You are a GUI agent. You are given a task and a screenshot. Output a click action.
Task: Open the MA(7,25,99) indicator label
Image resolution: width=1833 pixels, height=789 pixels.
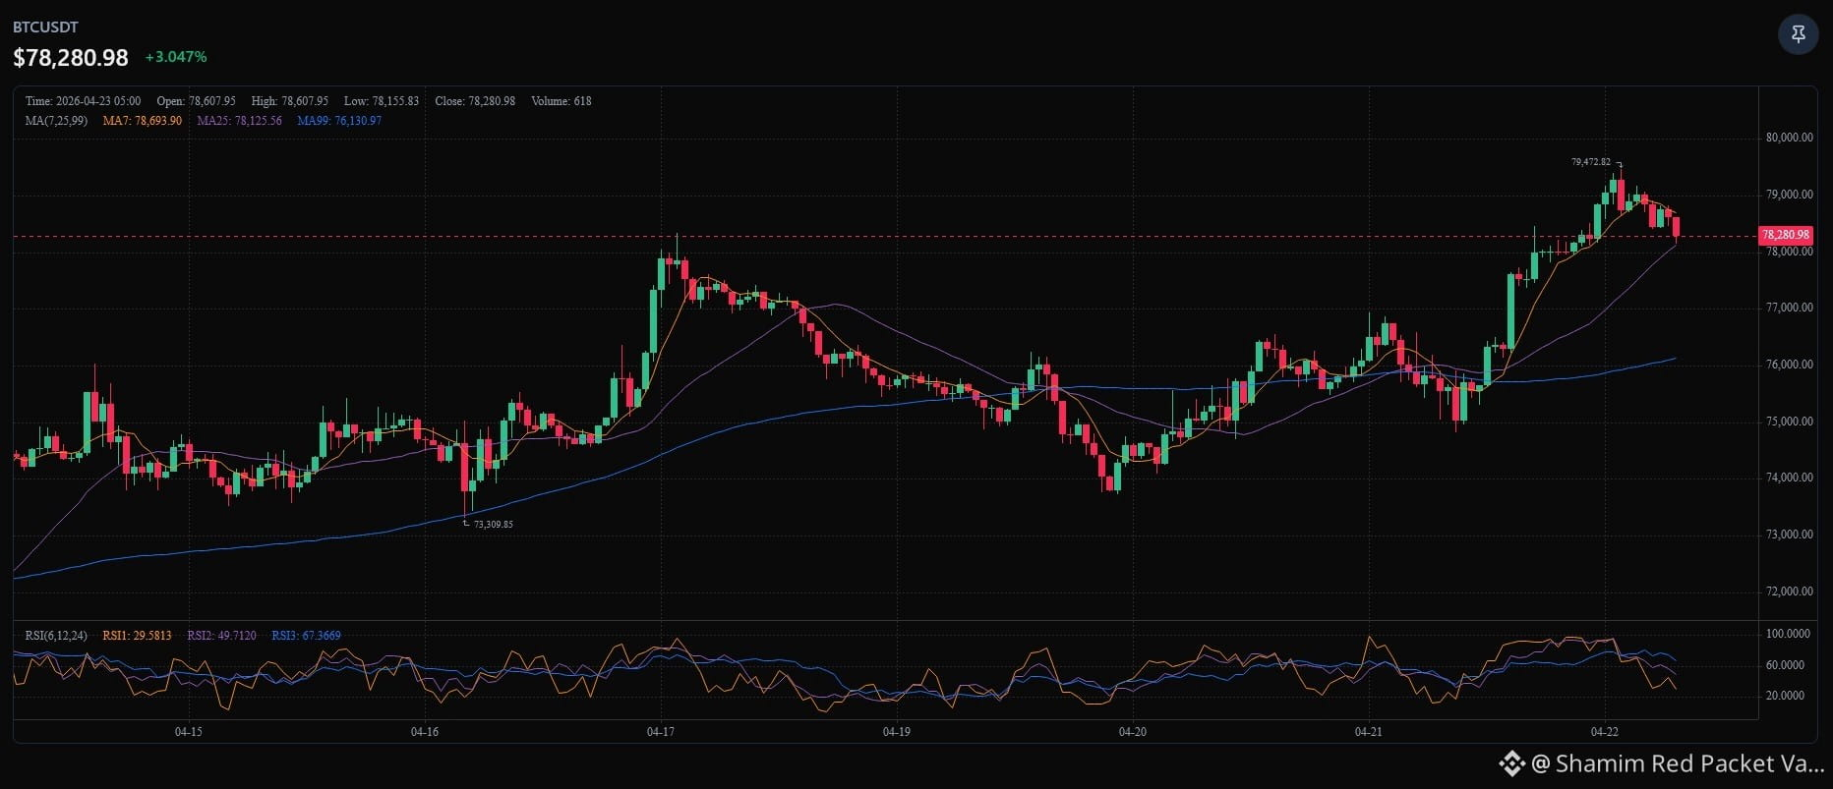coord(56,121)
